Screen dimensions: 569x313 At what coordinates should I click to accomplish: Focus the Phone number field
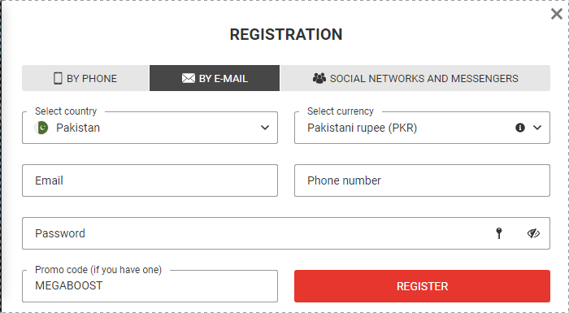422,180
